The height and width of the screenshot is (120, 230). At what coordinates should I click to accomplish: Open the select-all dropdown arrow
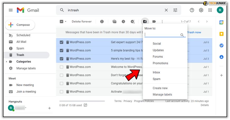click(x=66, y=22)
